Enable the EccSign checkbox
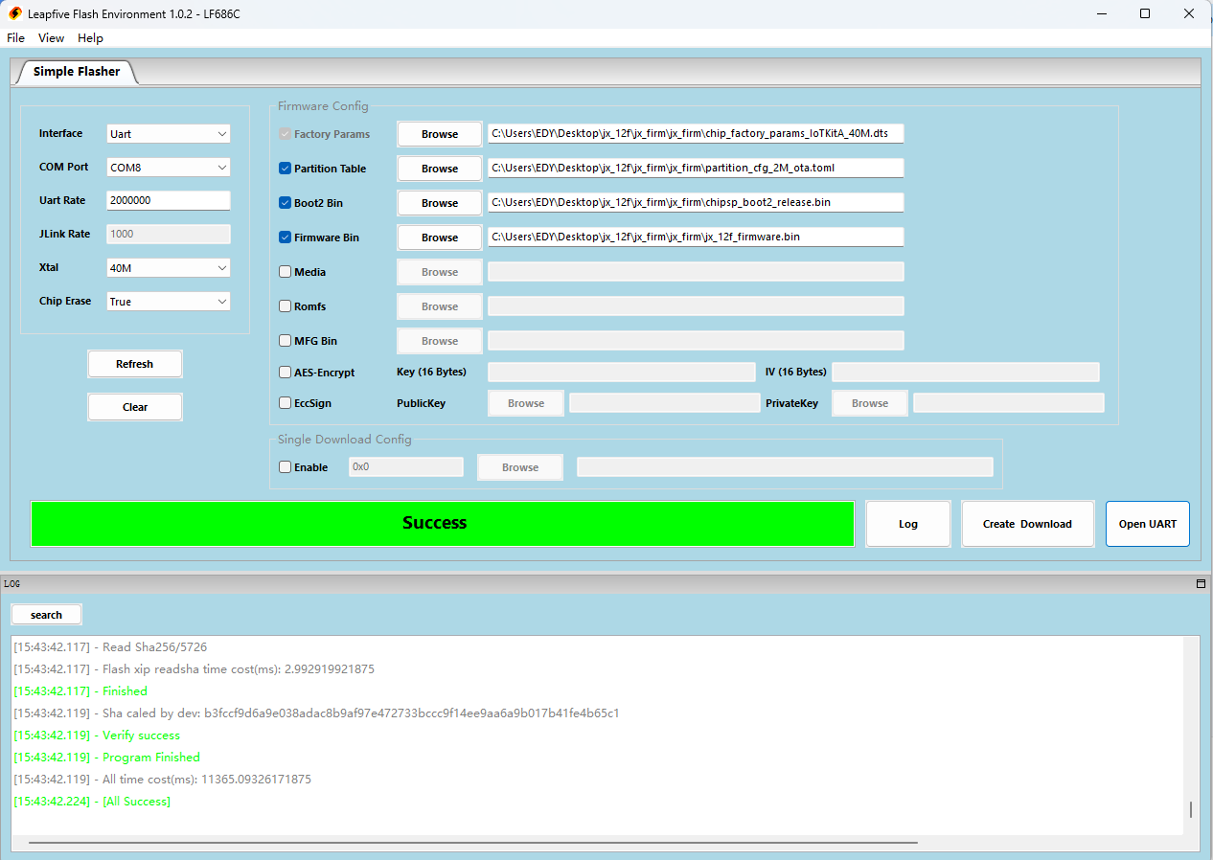This screenshot has height=860, width=1213. [286, 403]
